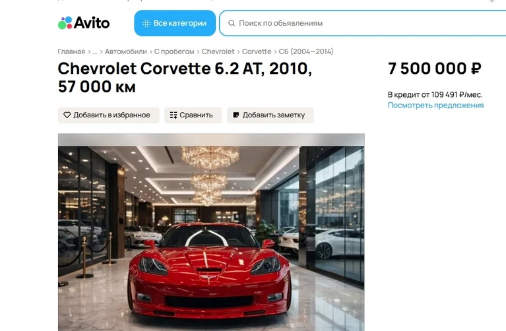This screenshot has height=331, width=506.
Task: Open the Corvette breadcrumb
Action: (257, 51)
